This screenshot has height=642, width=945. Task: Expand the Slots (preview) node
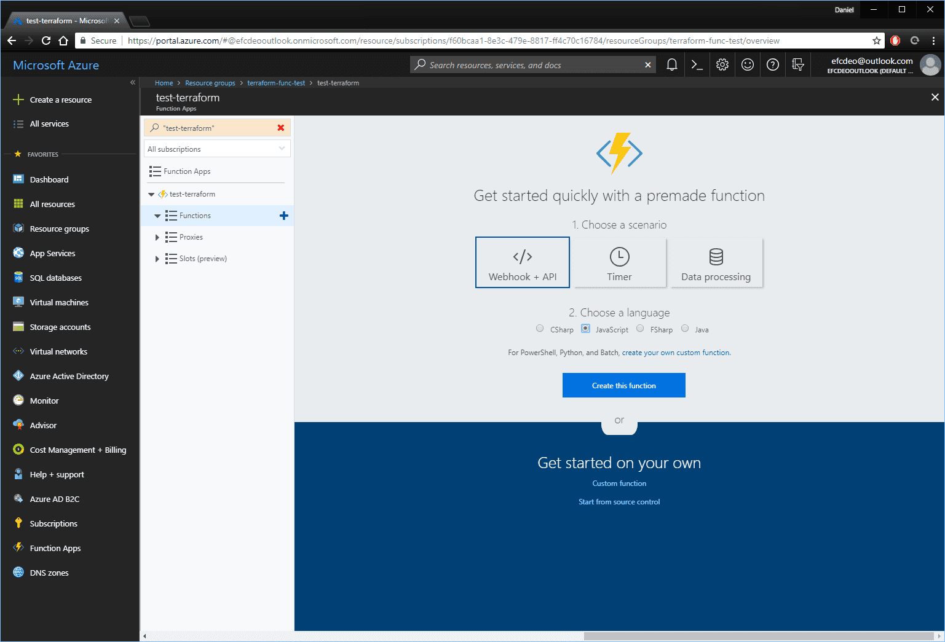tap(157, 259)
